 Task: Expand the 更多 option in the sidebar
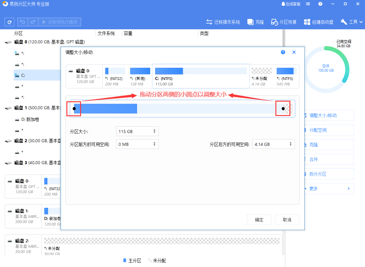(329, 189)
